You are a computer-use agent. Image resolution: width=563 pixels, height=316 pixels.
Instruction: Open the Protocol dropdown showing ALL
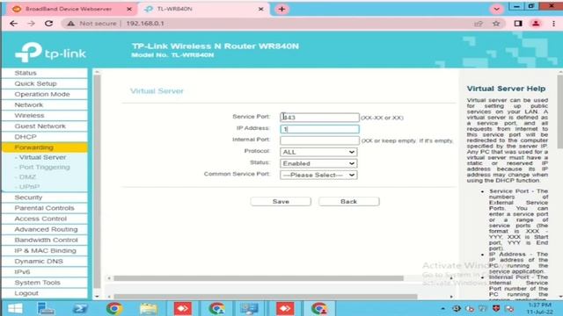(318, 152)
